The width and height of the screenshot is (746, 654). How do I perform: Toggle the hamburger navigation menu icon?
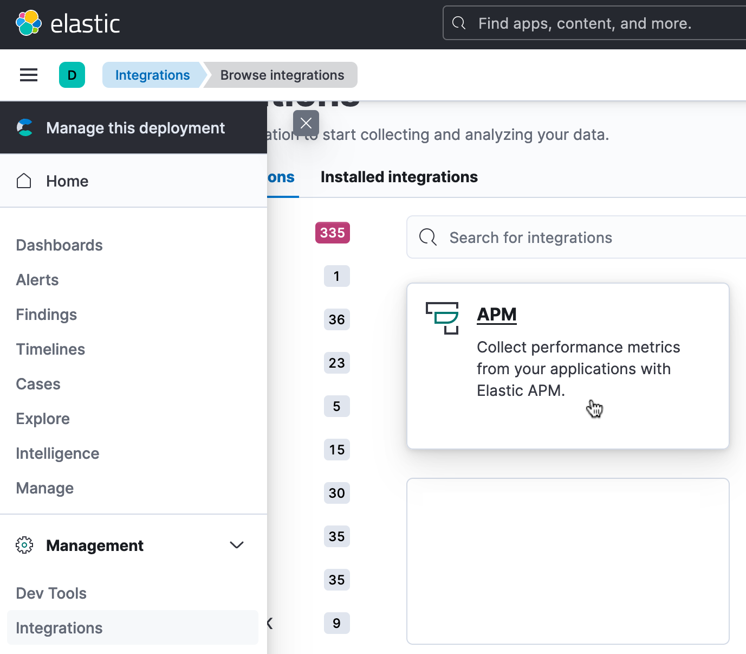coord(29,75)
